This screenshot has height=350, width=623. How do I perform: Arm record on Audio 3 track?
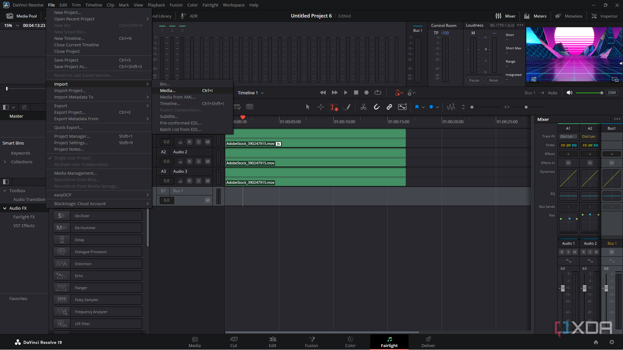pyautogui.click(x=189, y=181)
